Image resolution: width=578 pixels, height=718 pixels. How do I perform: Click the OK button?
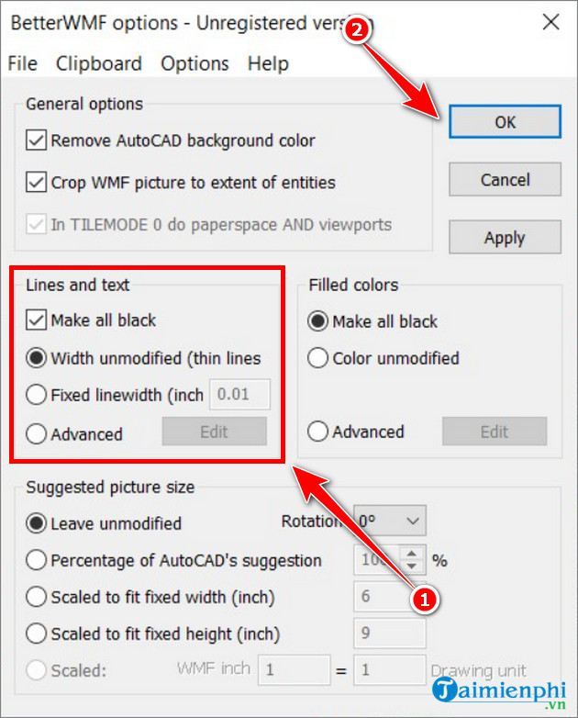[x=505, y=122]
